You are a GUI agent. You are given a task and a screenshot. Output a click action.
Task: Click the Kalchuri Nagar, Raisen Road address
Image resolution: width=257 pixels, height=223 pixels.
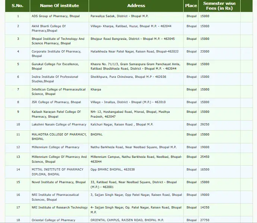(121, 124)
